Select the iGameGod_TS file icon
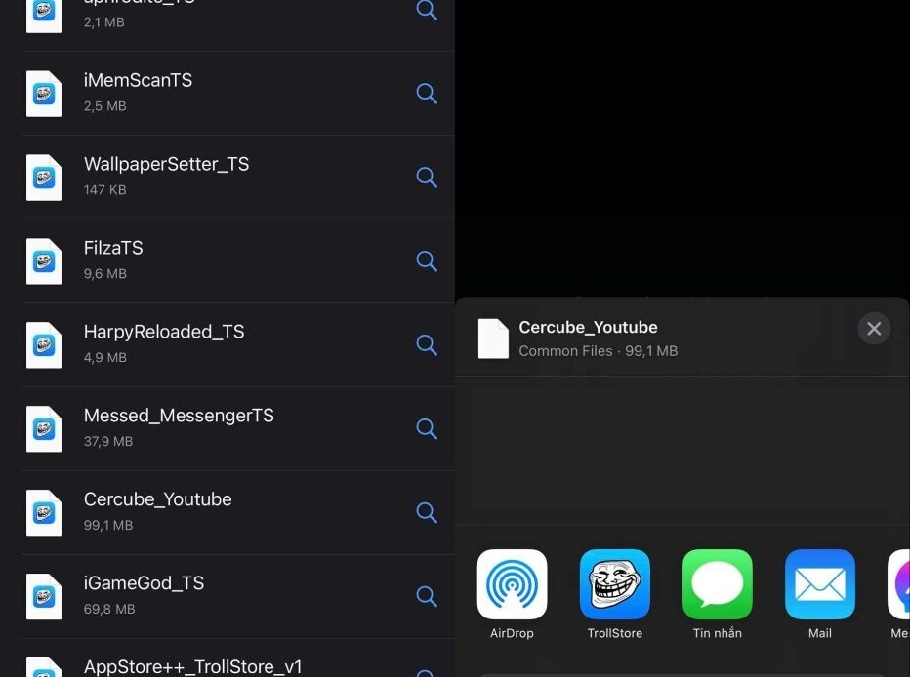The height and width of the screenshot is (677, 910). 44,596
